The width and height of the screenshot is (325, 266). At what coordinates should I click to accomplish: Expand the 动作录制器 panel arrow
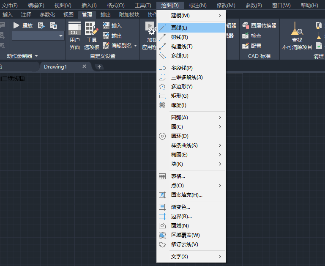pyautogui.click(x=36, y=56)
